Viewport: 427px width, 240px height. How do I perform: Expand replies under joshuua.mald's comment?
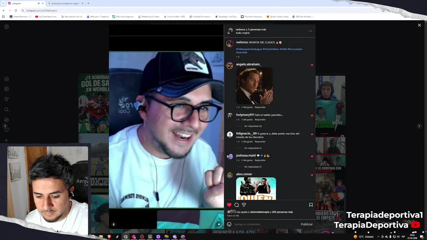253,167
